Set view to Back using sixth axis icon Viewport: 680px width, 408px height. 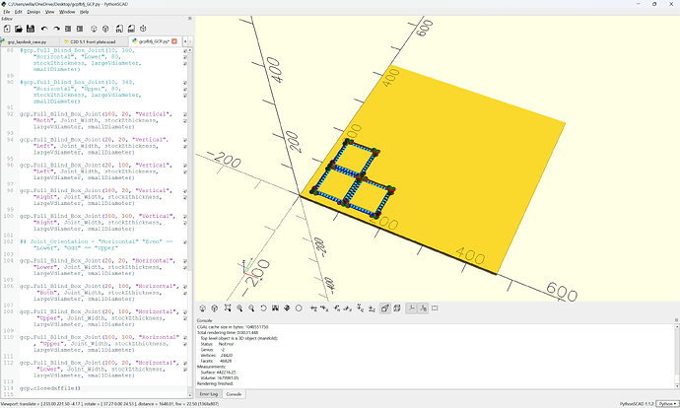coord(372,308)
